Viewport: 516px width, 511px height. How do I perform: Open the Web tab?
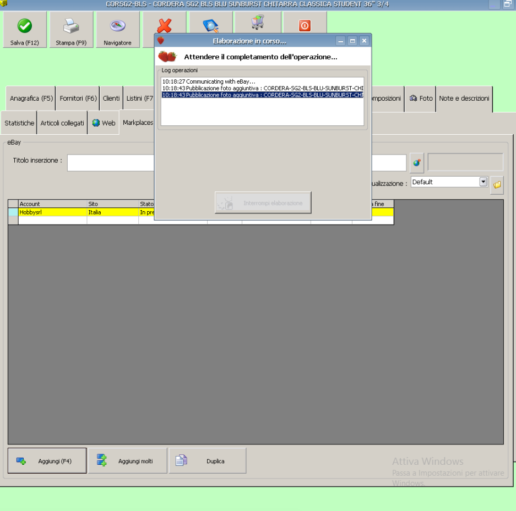(104, 123)
